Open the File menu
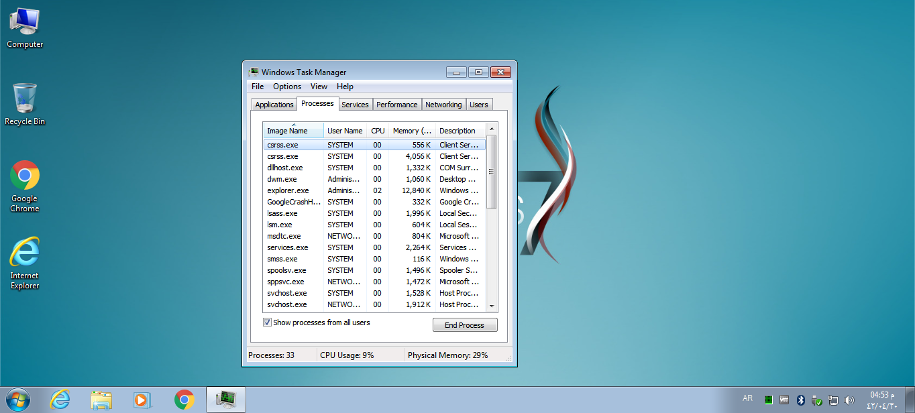Viewport: 915px width, 413px height. (258, 86)
